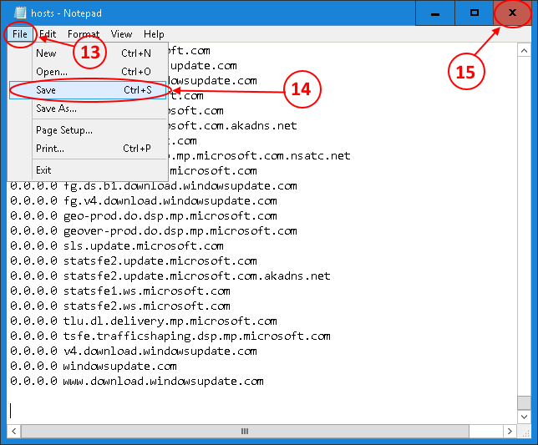Click the line geo-prod.do.dsp.mp.microsoft.com
This screenshot has width=538, height=445.
(144, 216)
